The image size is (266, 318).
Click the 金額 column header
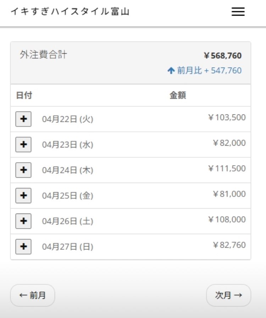point(178,95)
